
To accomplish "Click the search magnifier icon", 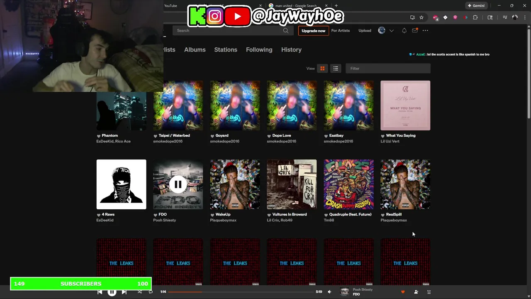I will [x=286, y=31].
